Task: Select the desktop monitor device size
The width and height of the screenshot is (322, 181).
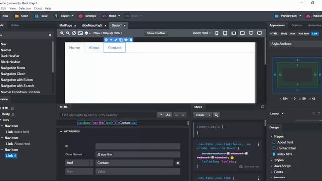Action: coord(251,33)
